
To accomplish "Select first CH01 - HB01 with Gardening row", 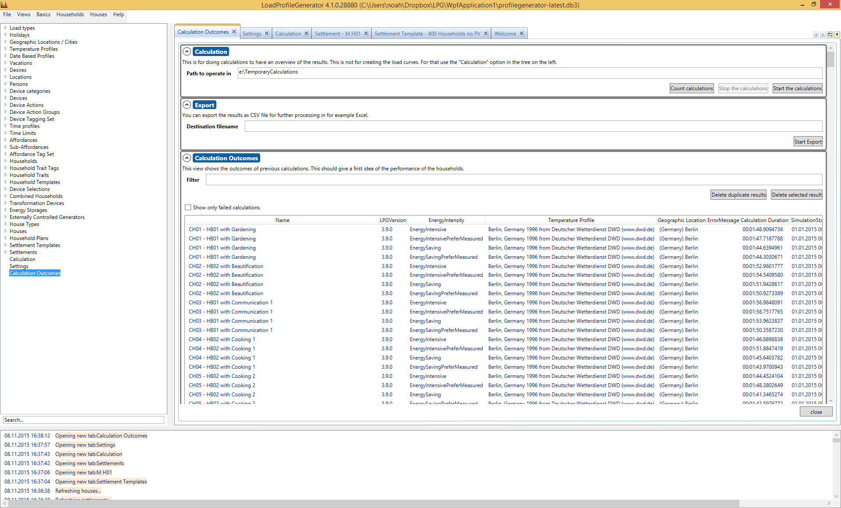I will pos(504,229).
